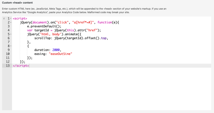Click the closing script tag on line 13
Viewport: 214px width, 113px height.
coord(21,65)
